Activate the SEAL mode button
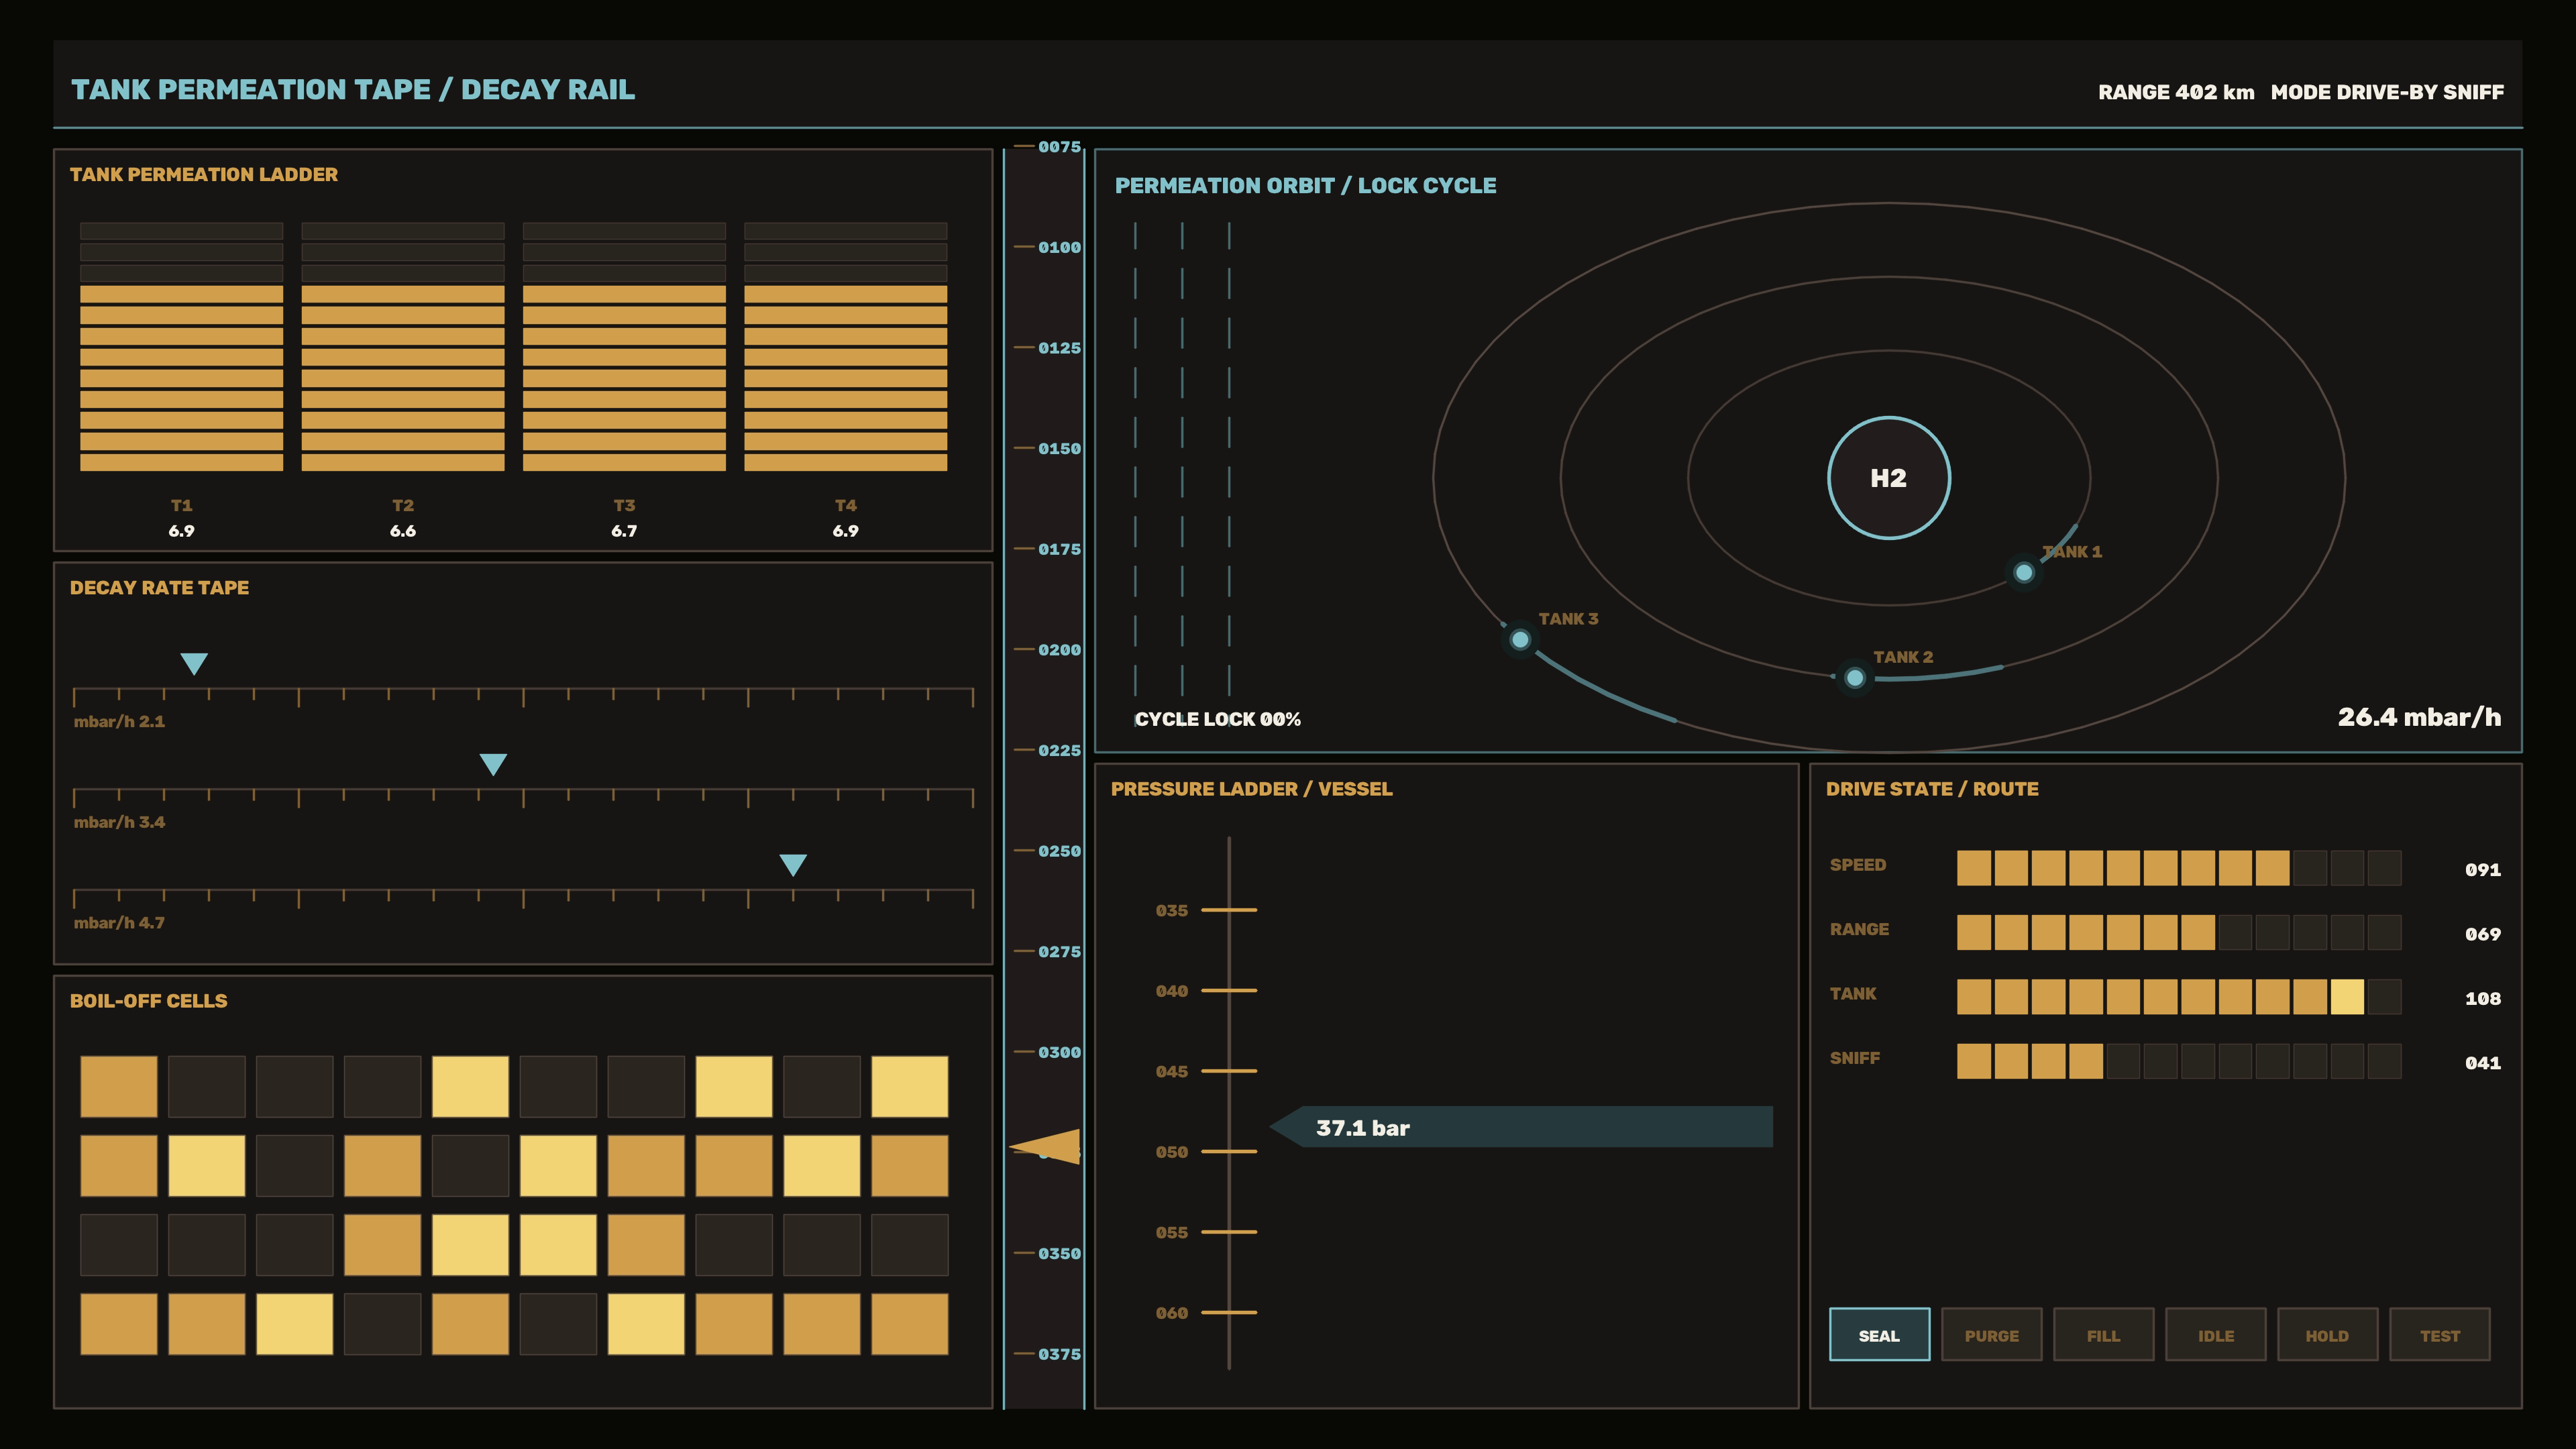This screenshot has width=2576, height=1449. coord(1879,1335)
